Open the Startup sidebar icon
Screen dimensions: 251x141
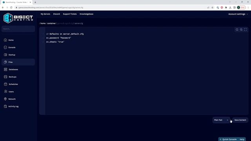click(x=5, y=55)
